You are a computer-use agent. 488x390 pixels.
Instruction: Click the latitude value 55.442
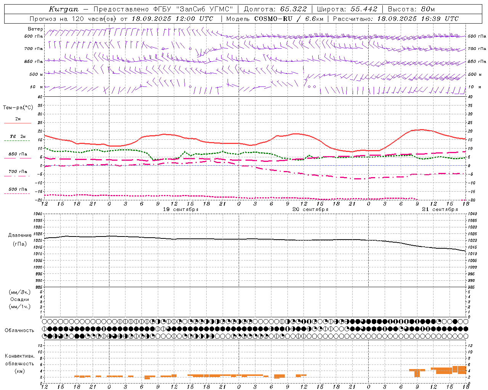[x=364, y=9]
